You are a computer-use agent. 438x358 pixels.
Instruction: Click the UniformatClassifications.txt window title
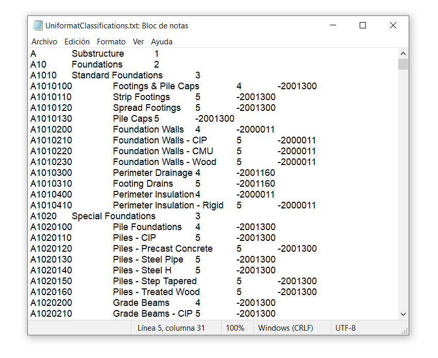[117, 26]
